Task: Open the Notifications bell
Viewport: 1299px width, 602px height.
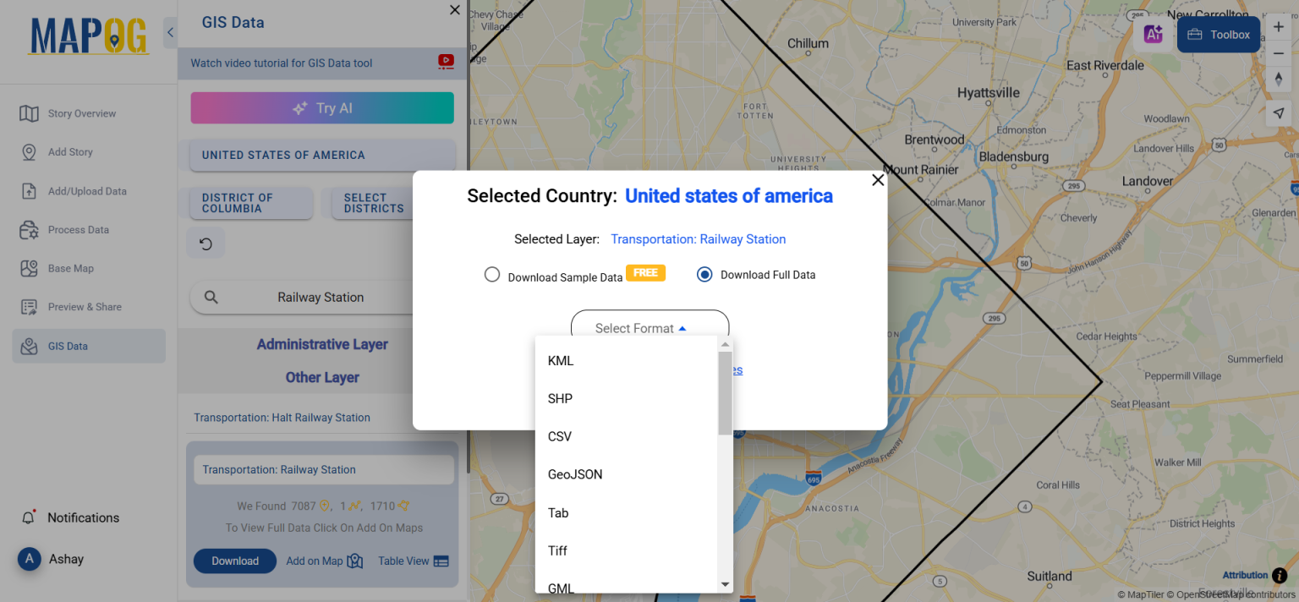Action: pyautogui.click(x=30, y=517)
